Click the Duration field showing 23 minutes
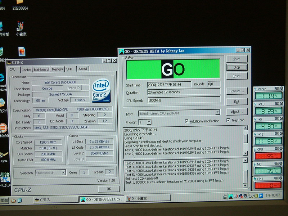The height and width of the screenshot is (216, 288). pos(184,92)
